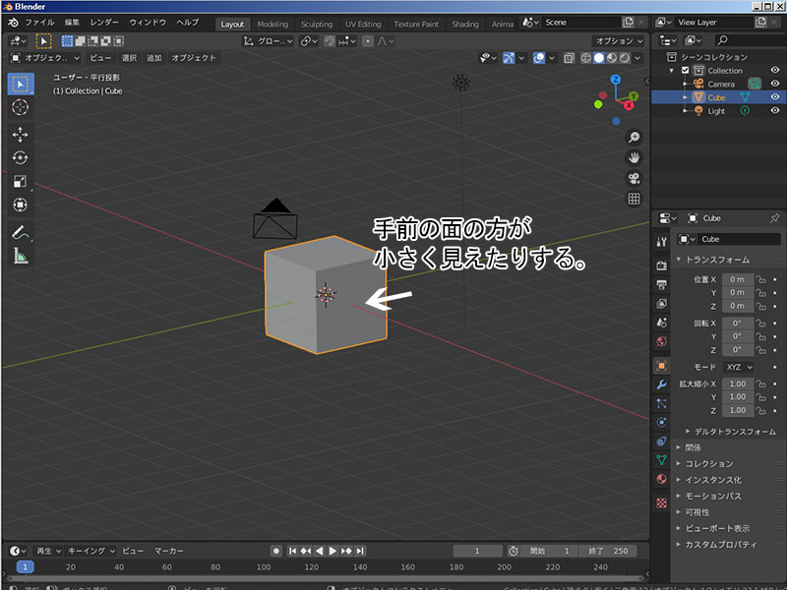
Task: Switch to the Sculpting workspace tab
Action: [317, 24]
